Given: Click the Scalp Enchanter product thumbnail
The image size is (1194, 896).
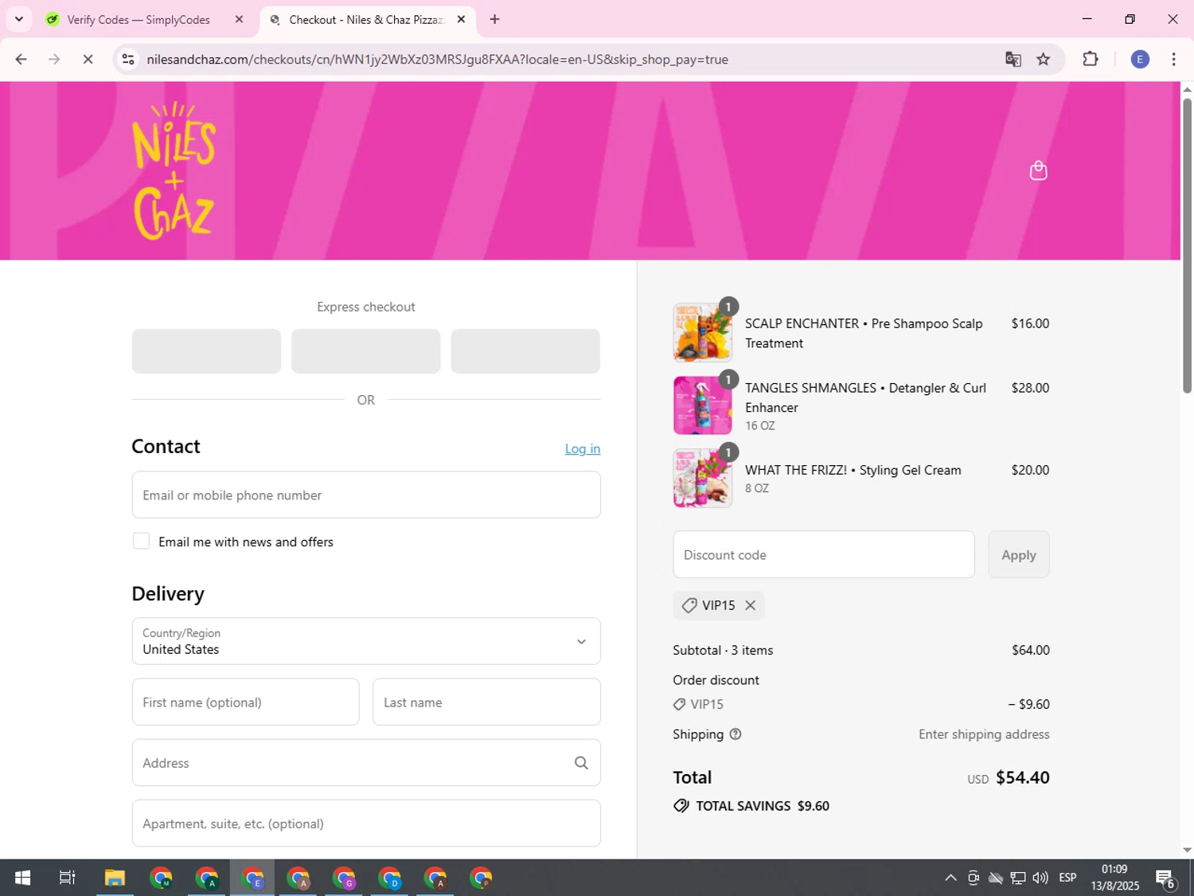Looking at the screenshot, I should point(702,333).
